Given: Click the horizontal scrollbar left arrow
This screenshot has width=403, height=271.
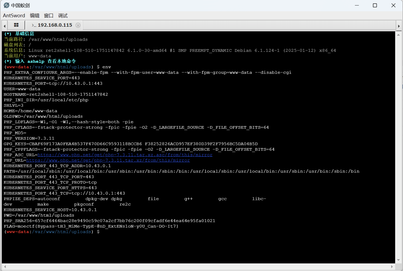Looking at the screenshot, I should [x=5, y=267].
